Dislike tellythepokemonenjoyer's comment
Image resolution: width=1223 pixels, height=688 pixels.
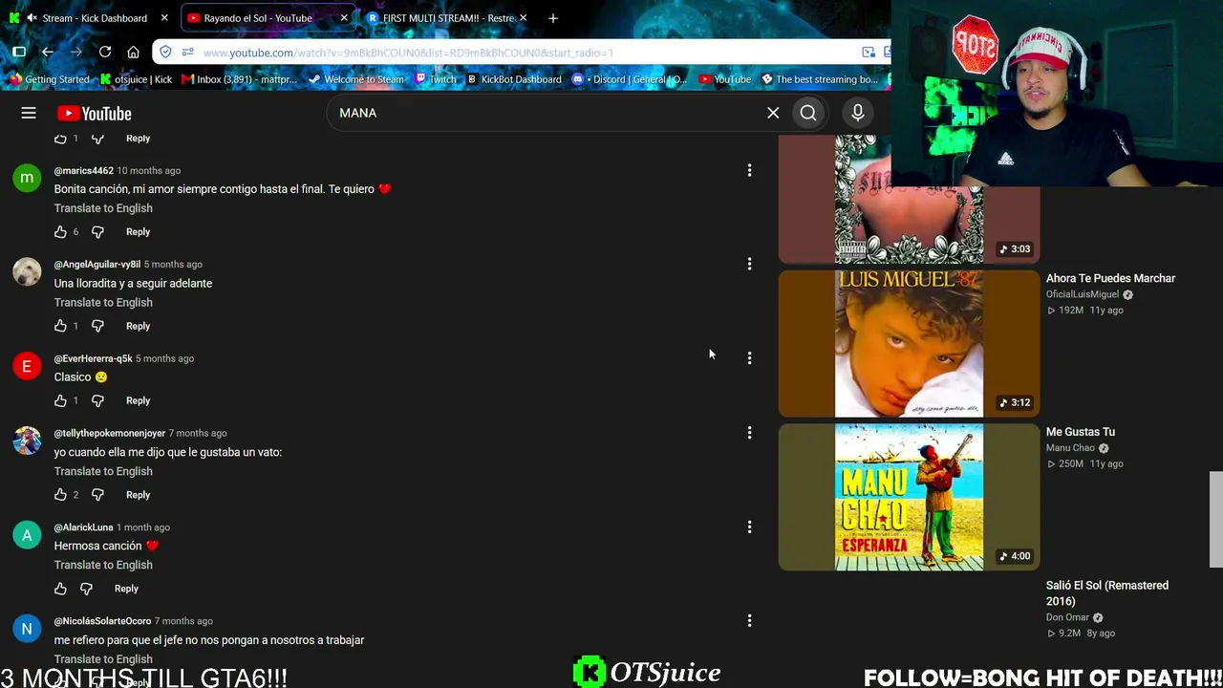point(97,495)
